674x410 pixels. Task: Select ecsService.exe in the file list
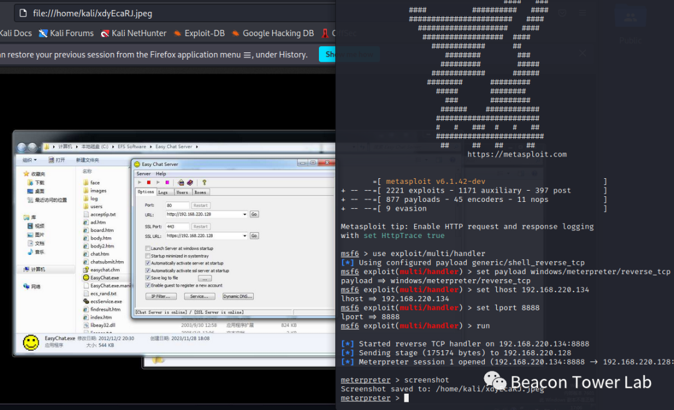tap(103, 302)
